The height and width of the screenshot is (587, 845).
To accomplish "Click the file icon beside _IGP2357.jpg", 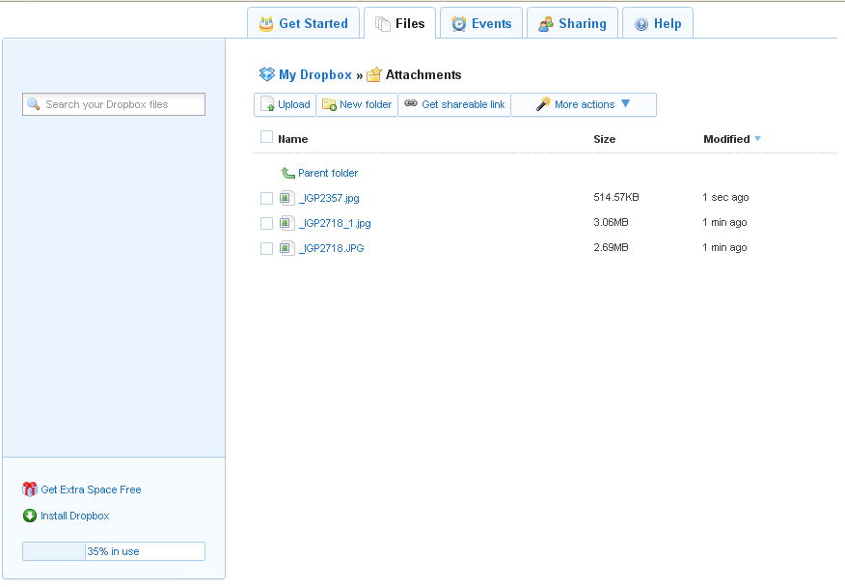I will pos(286,197).
